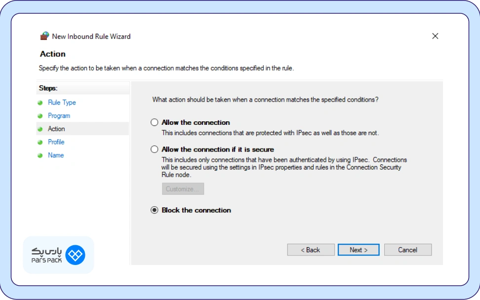Viewport: 480px width, 300px height.
Task: Choose Allow the connection if it is secure
Action: (x=155, y=149)
